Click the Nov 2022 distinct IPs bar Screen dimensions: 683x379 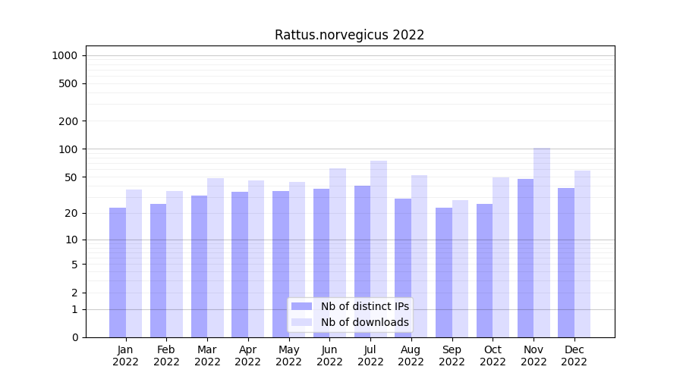tap(525, 258)
